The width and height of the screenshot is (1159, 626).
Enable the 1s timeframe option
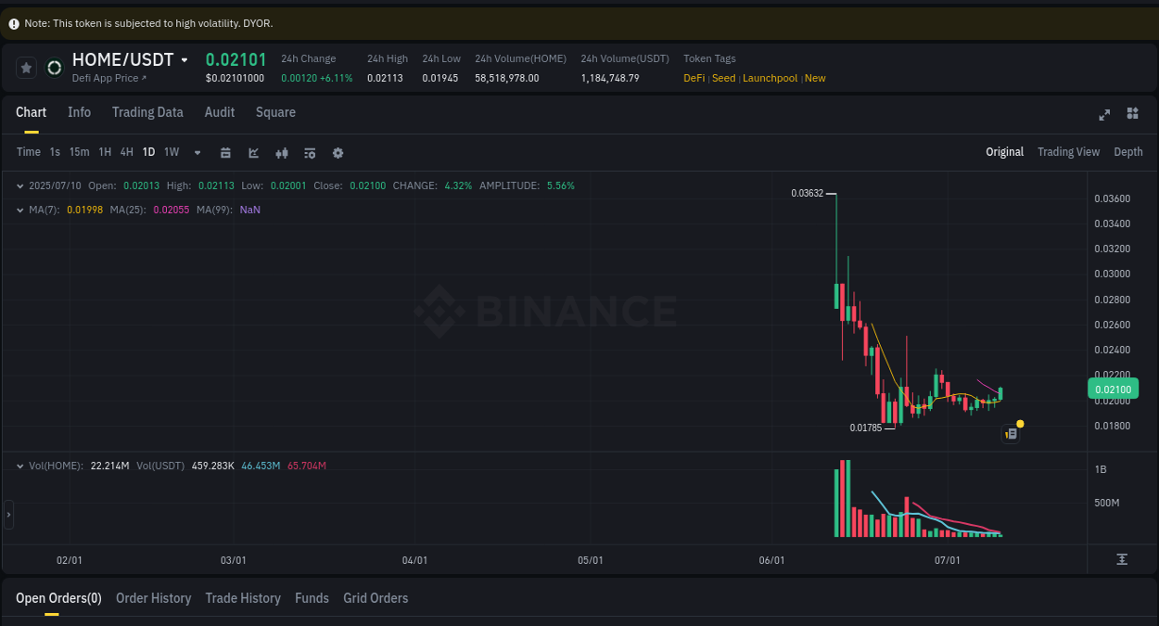pos(54,151)
